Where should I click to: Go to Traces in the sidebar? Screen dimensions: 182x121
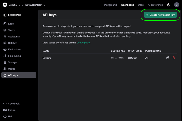click(12, 30)
